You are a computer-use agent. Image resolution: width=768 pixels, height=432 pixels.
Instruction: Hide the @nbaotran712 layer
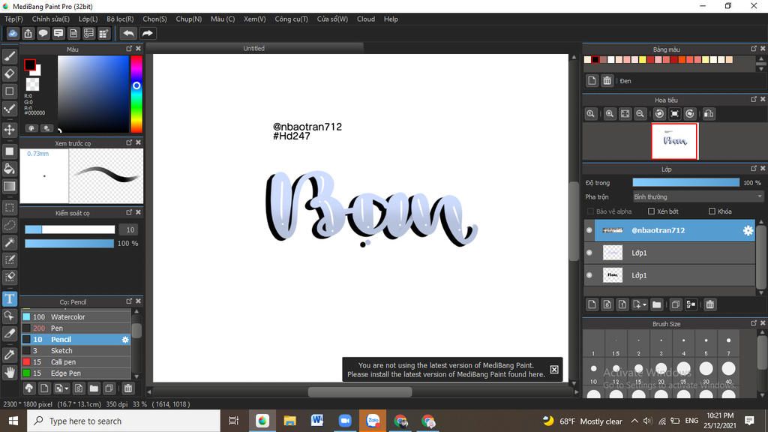(589, 230)
